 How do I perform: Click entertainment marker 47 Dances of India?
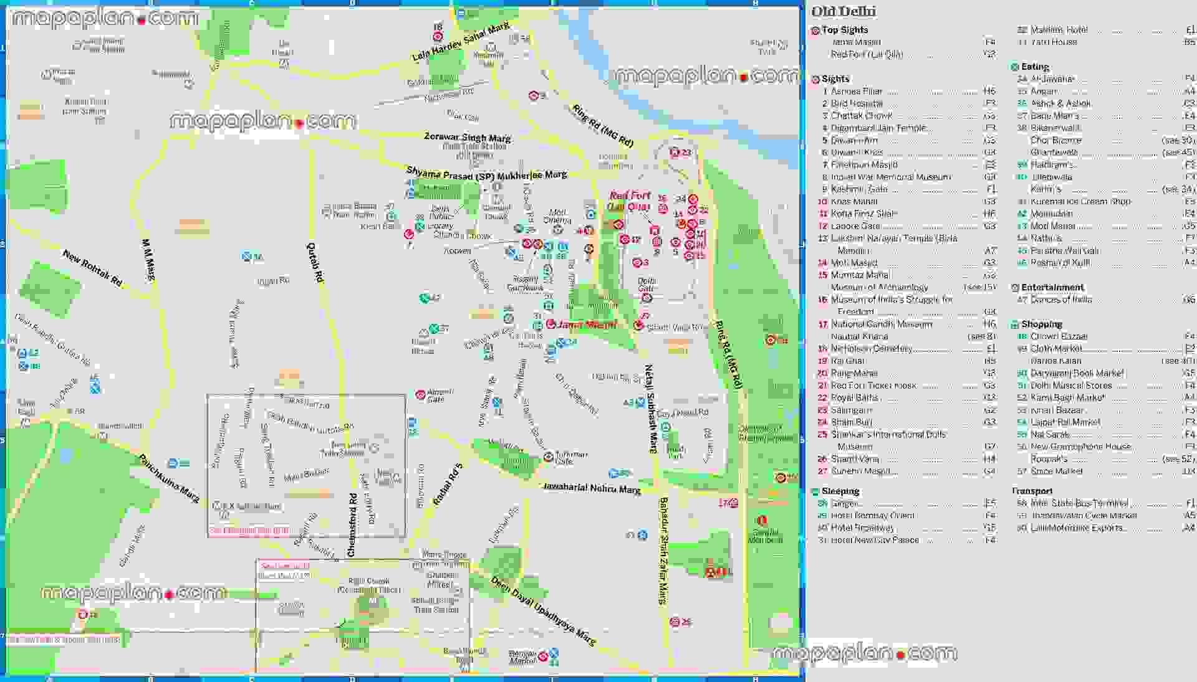click(x=643, y=535)
